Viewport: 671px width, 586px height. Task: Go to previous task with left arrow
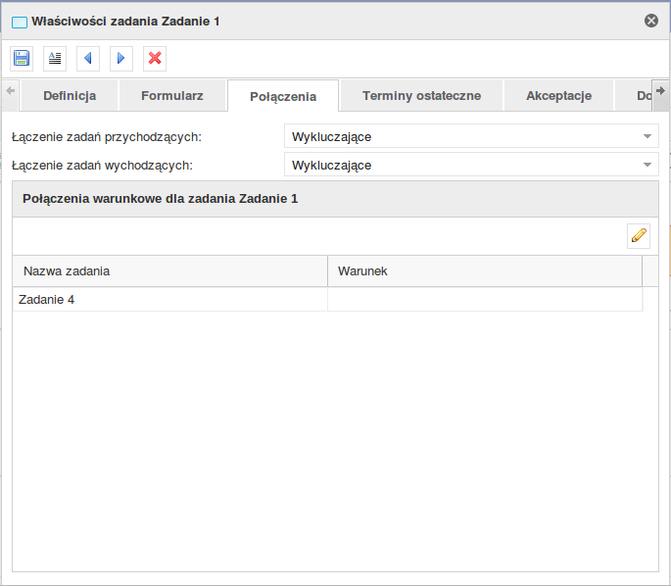click(x=88, y=59)
